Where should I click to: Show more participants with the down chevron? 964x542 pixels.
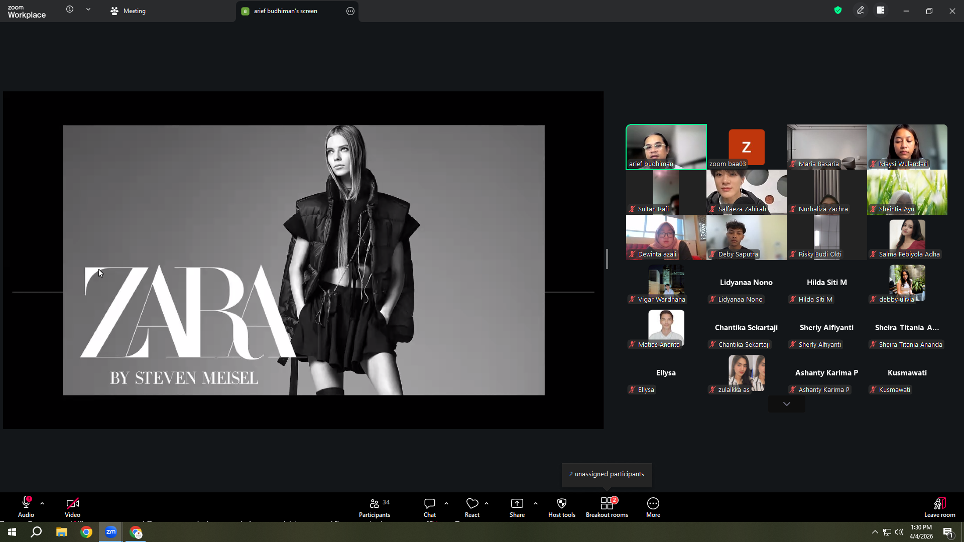point(787,404)
